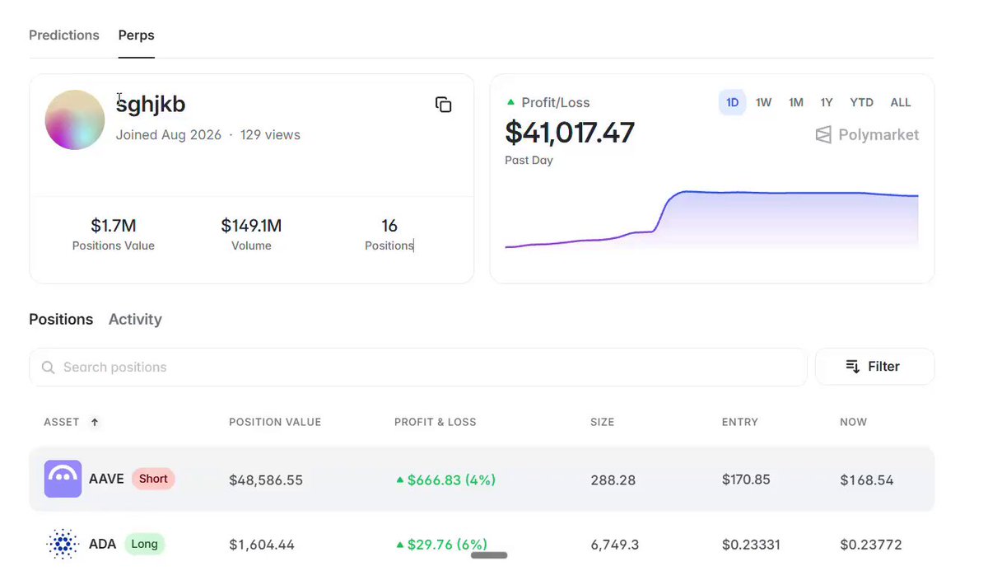The height and width of the screenshot is (571, 988).
Task: Sort by the Entry column header
Action: click(x=740, y=422)
